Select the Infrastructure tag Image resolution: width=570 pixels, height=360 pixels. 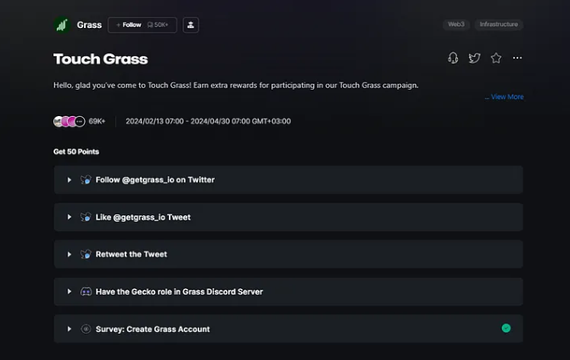(x=499, y=25)
